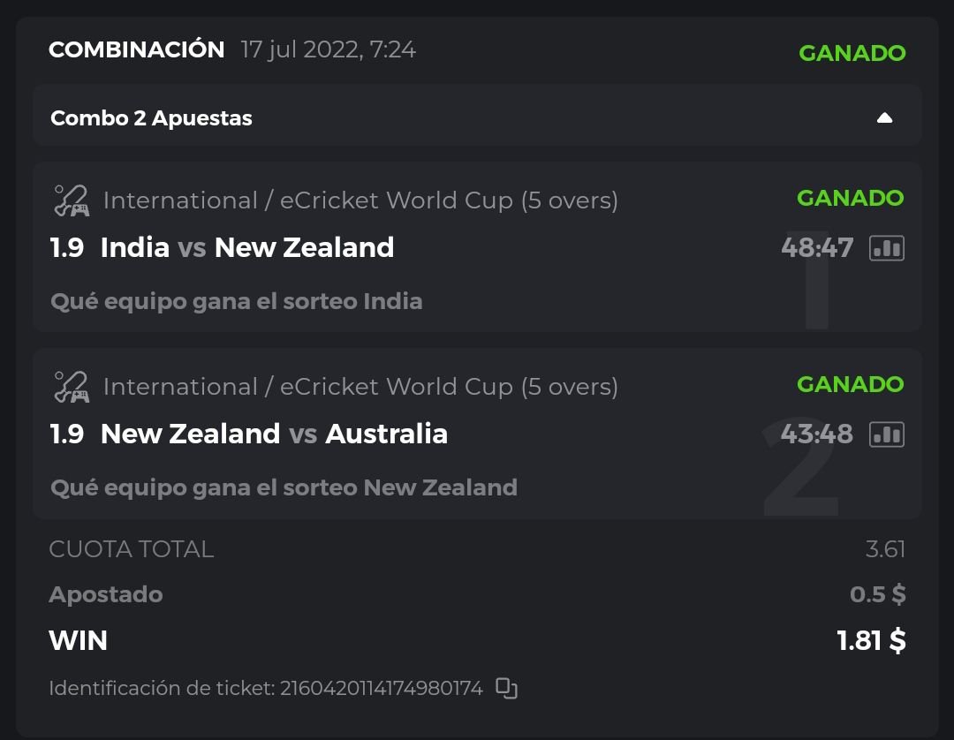Click Combo 2 Apuestas header
The image size is (954, 740).
152,118
